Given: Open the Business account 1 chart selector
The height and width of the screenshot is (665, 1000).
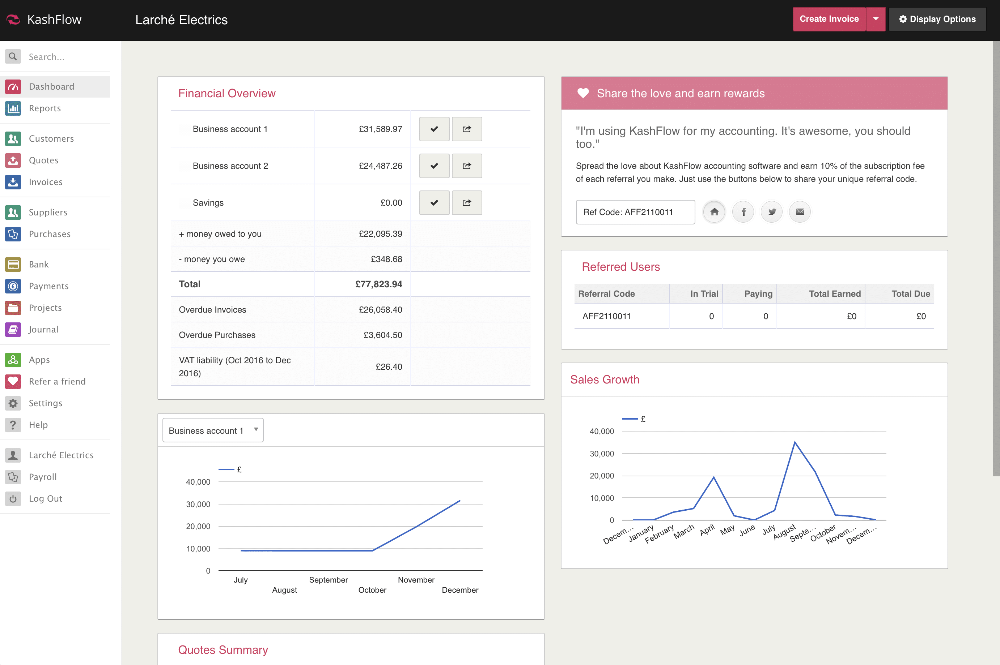Looking at the screenshot, I should tap(213, 430).
